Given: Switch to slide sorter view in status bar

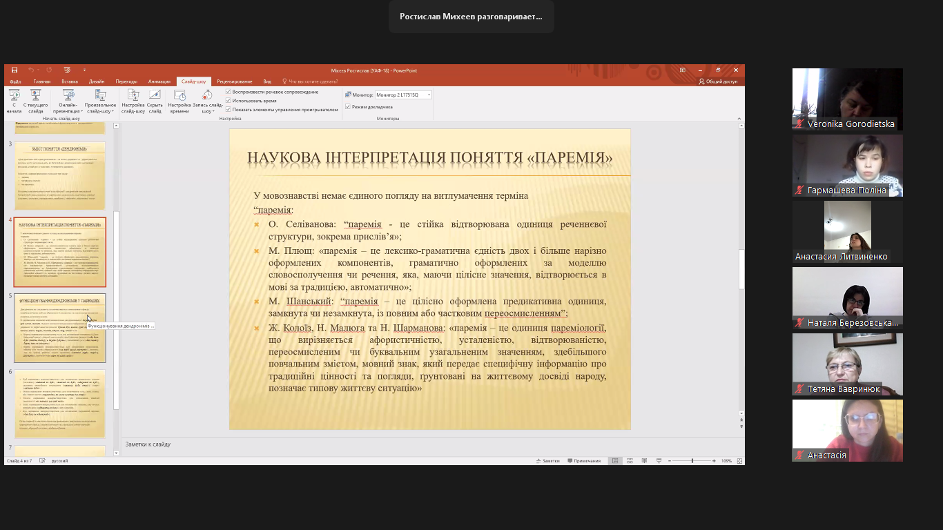Looking at the screenshot, I should coord(630,461).
